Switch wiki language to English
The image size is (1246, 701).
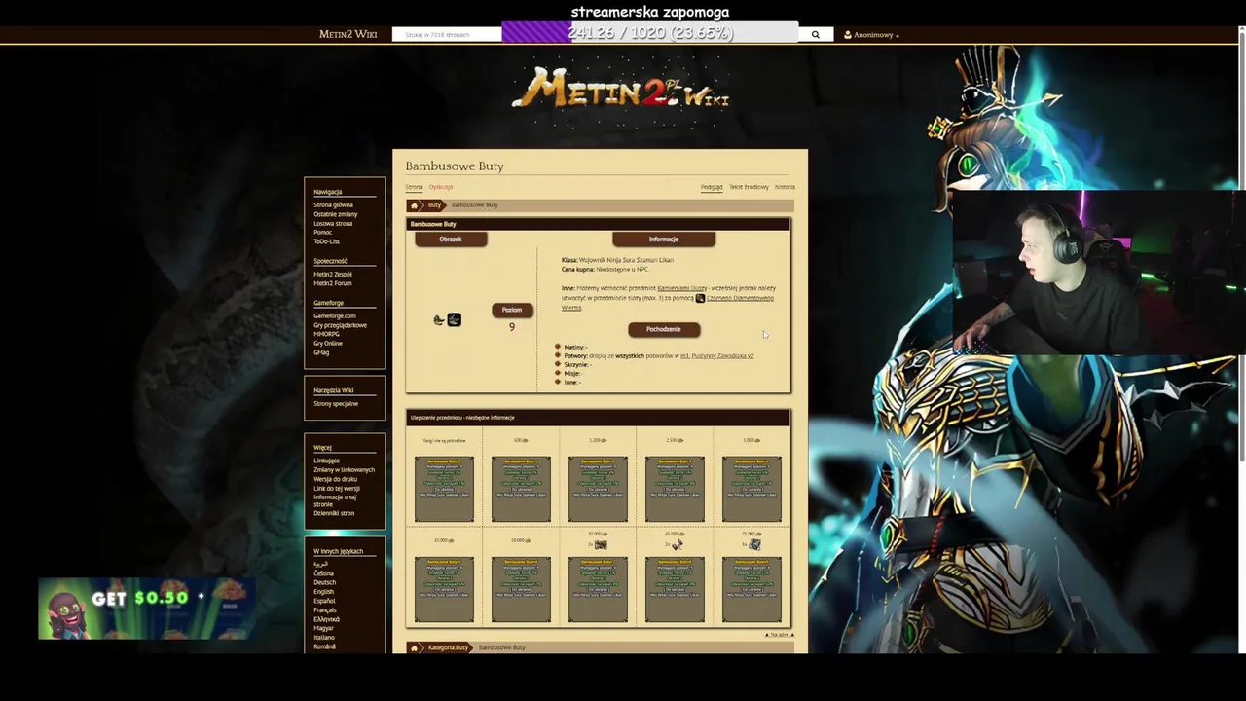323,592
